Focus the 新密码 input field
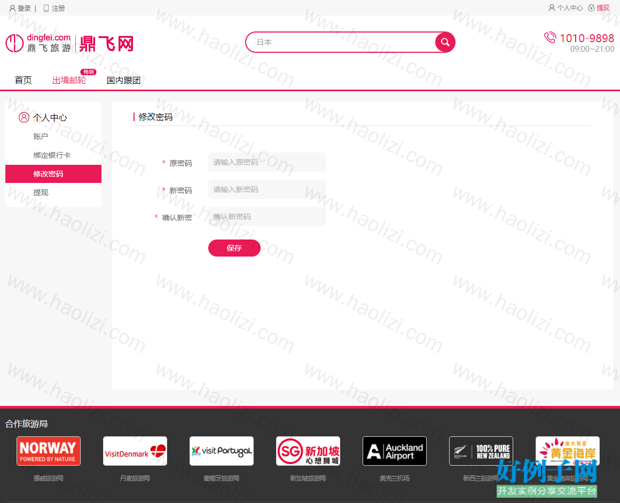 pyautogui.click(x=267, y=189)
